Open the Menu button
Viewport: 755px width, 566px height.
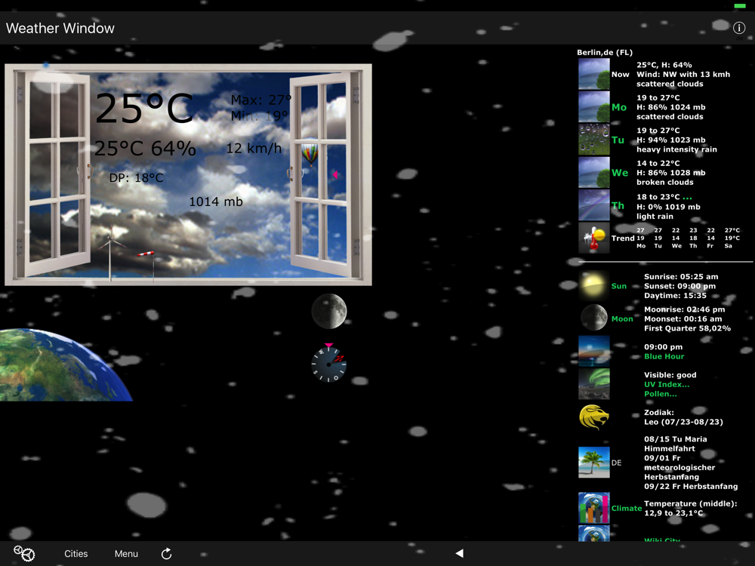[126, 553]
